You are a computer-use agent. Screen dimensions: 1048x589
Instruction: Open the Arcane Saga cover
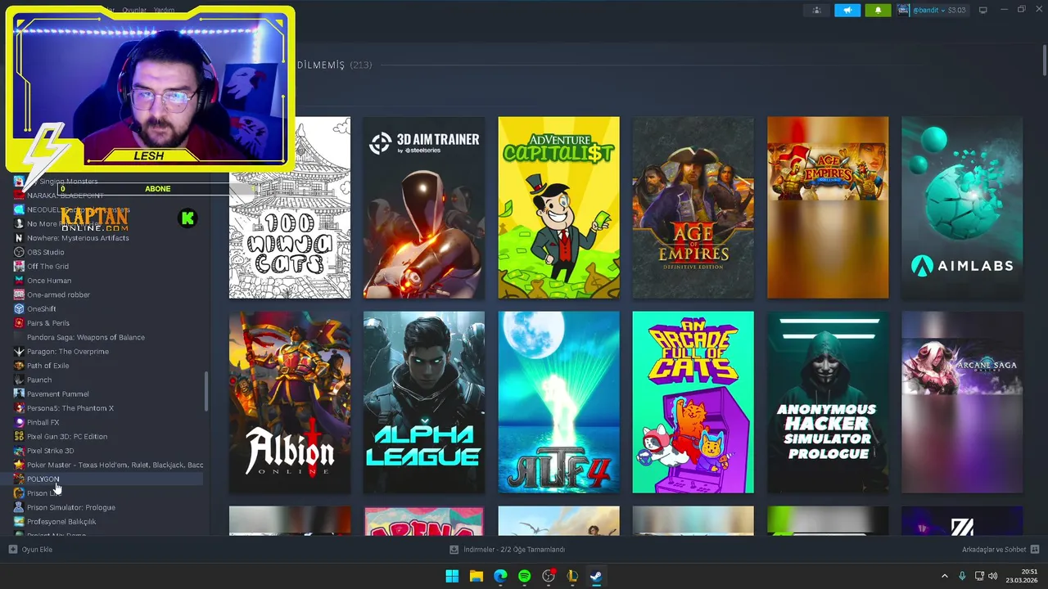(962, 402)
